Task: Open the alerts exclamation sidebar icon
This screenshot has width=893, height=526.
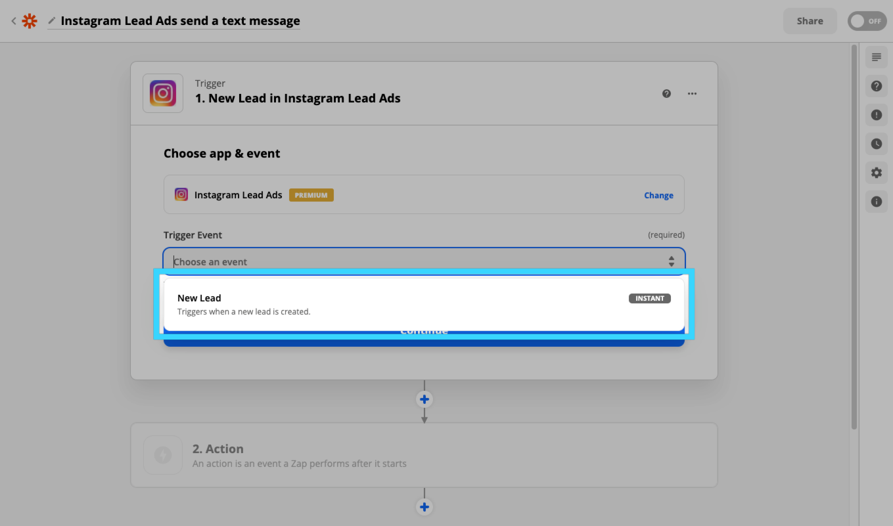Action: [876, 115]
